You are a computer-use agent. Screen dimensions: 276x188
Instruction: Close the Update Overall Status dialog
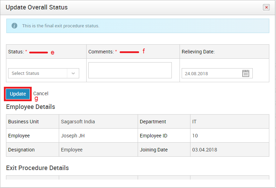(x=266, y=7)
